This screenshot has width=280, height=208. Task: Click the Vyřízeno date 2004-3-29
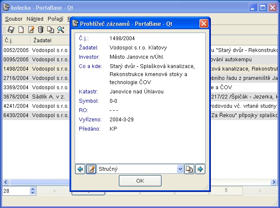[121, 120]
